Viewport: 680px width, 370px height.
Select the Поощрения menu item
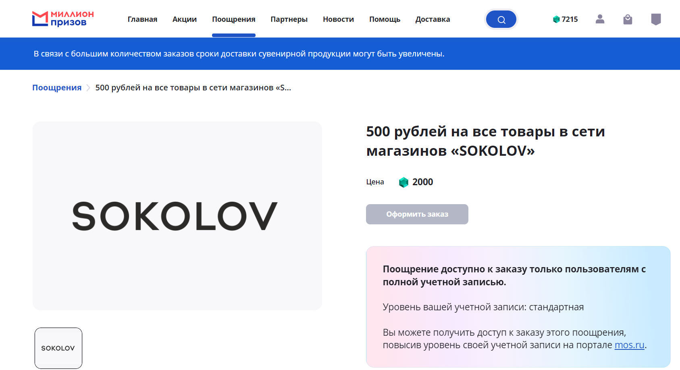(234, 19)
